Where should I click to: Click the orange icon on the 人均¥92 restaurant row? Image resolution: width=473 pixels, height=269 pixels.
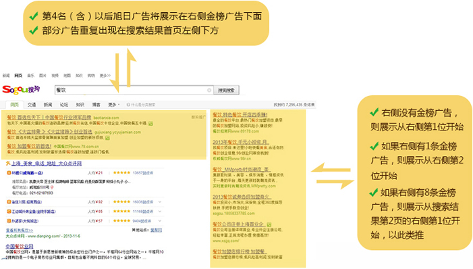click(9, 202)
